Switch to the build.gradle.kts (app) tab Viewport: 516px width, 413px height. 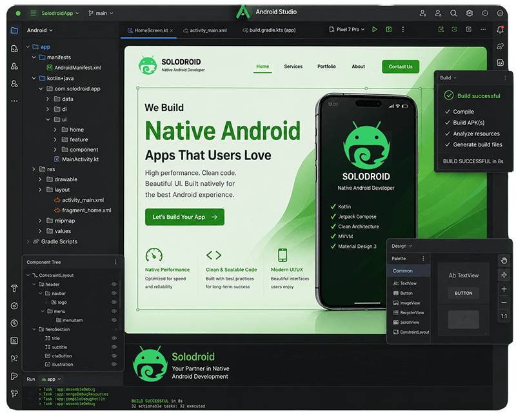click(x=269, y=30)
